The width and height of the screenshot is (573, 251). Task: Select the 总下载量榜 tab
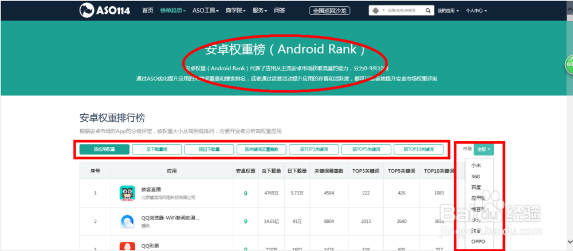pyautogui.click(x=157, y=149)
